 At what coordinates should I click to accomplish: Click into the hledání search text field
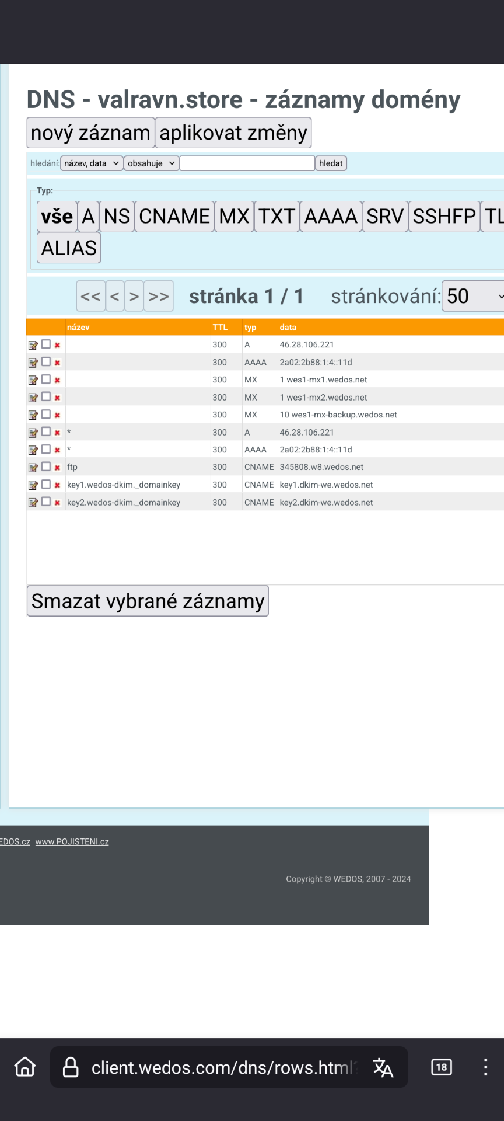tap(247, 163)
